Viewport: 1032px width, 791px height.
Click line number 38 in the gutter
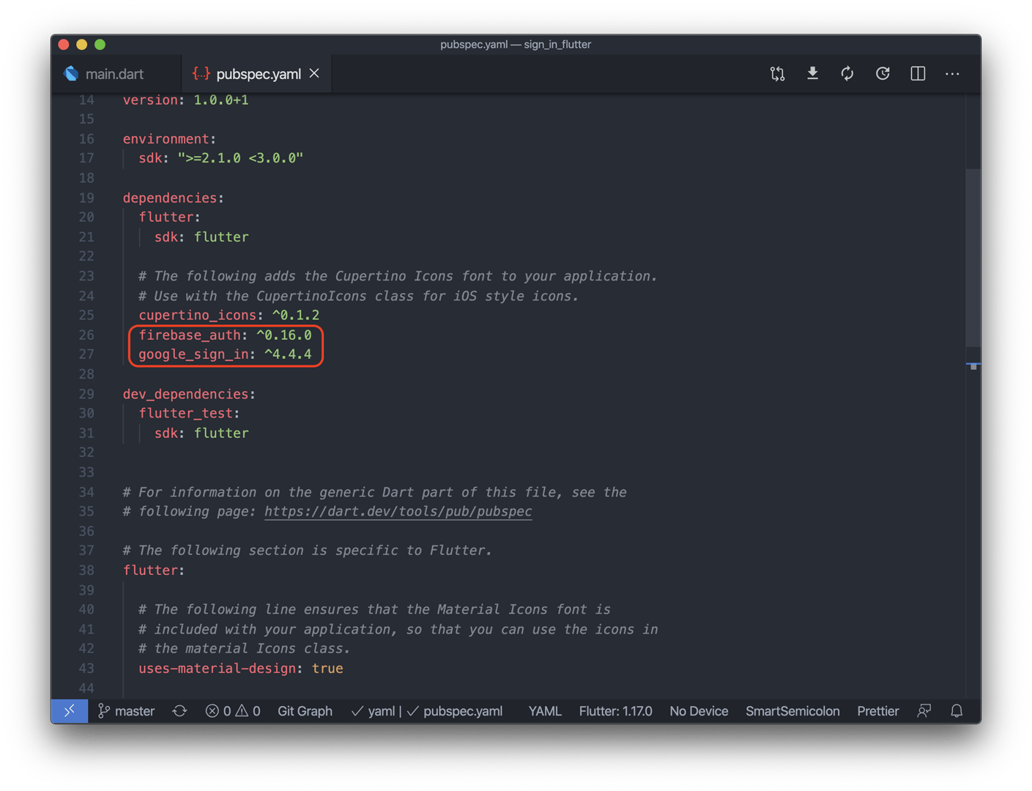(x=86, y=570)
